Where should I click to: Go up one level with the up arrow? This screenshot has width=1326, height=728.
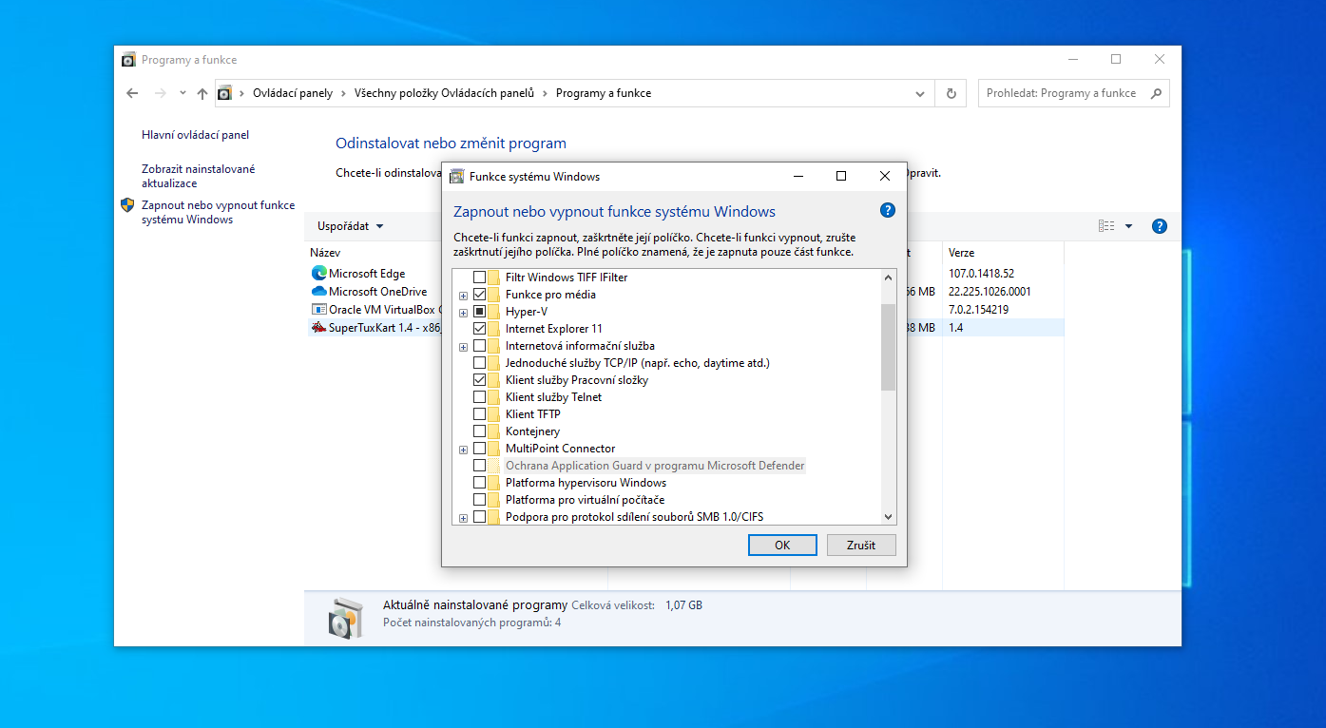coord(202,93)
